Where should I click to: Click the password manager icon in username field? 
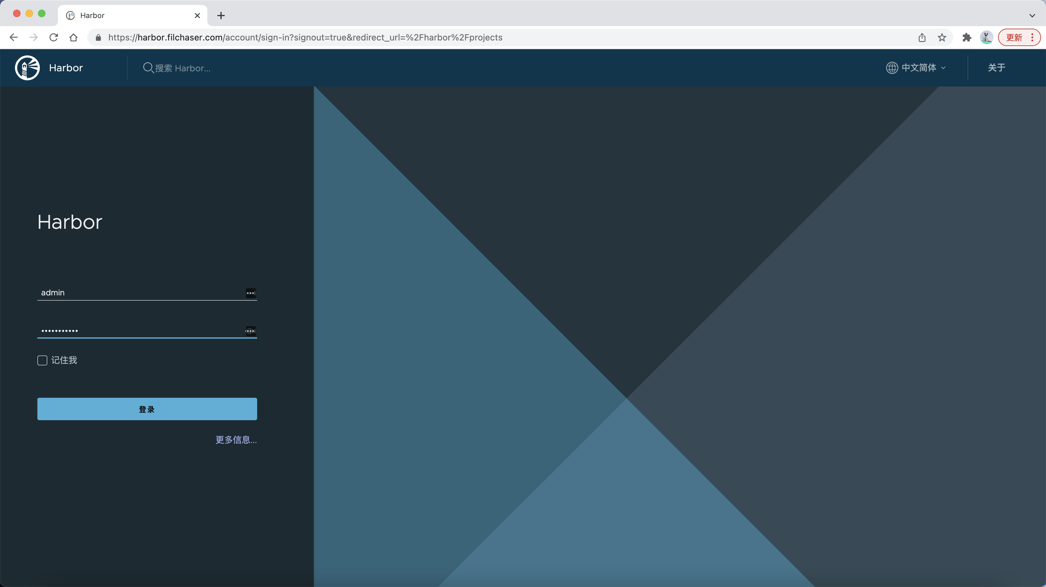(251, 293)
